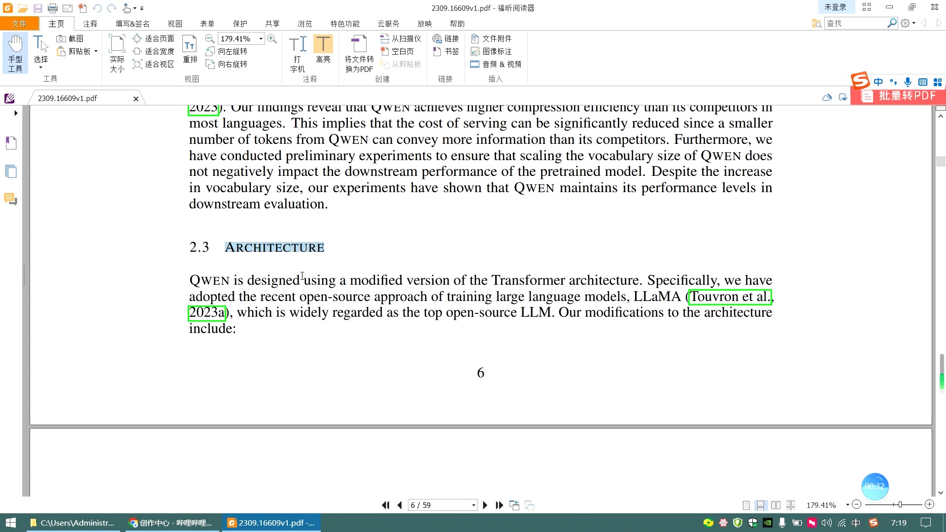Switch to facing pages view mode
This screenshot has height=532, width=946.
coord(776,505)
